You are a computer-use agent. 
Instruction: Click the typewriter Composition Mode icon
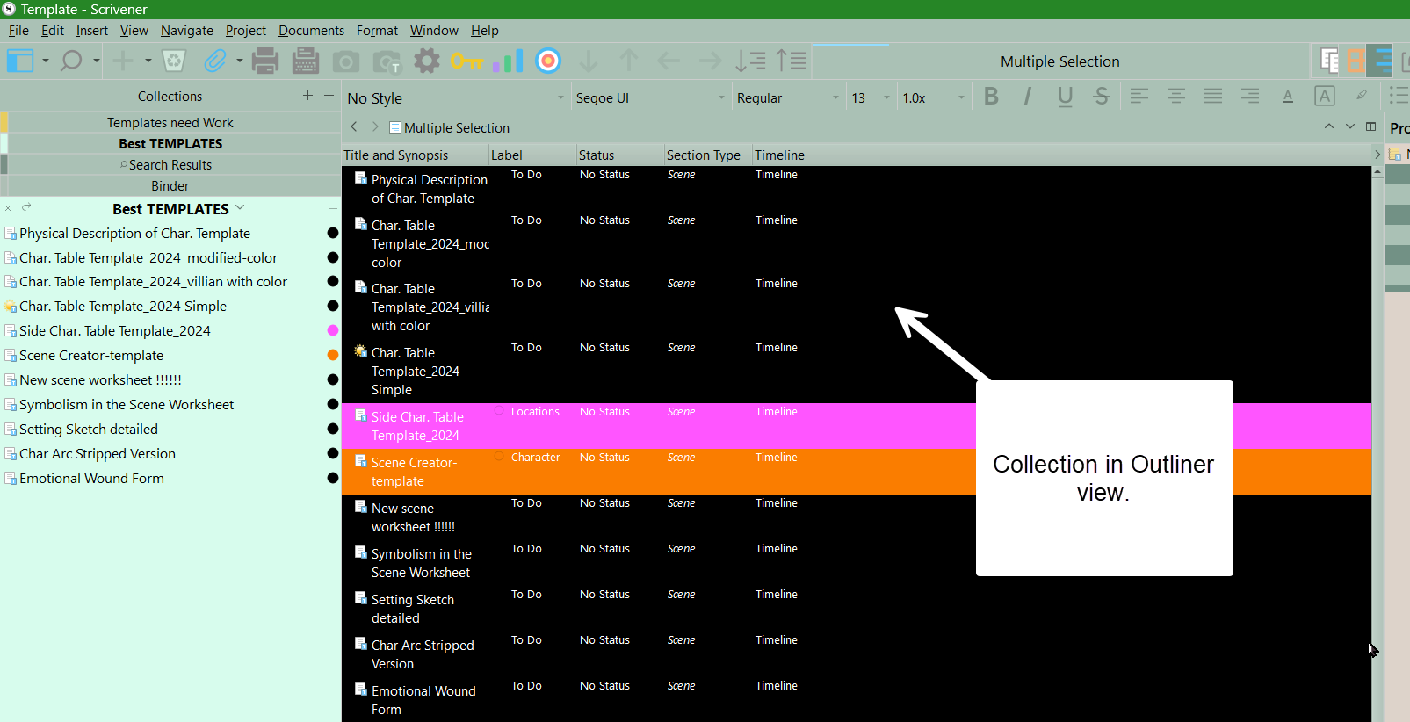coord(305,61)
